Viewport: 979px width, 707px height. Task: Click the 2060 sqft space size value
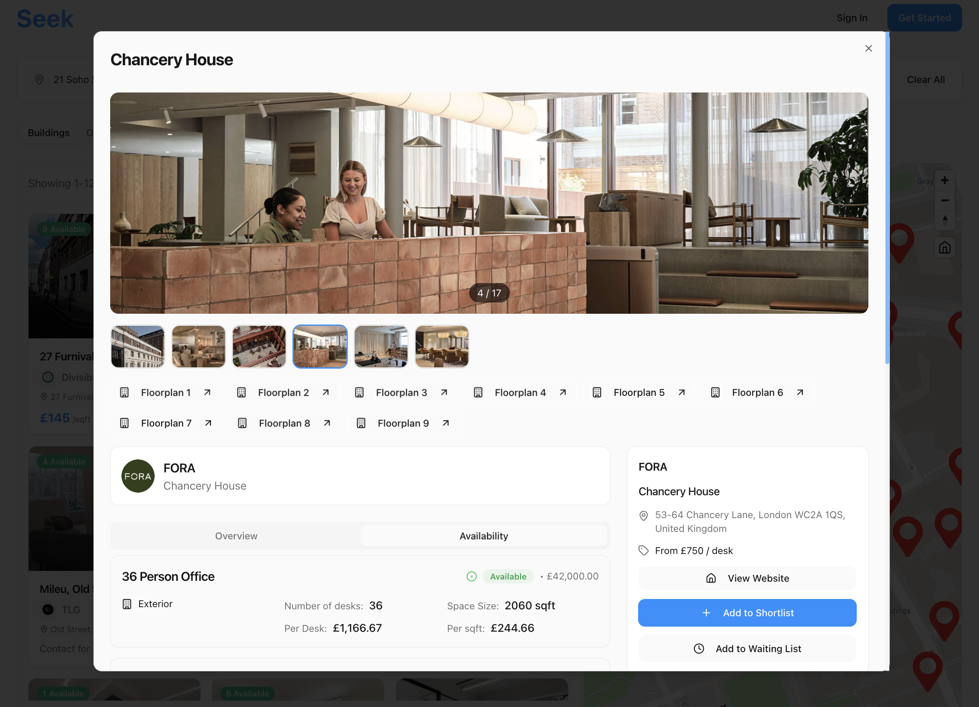click(x=530, y=606)
